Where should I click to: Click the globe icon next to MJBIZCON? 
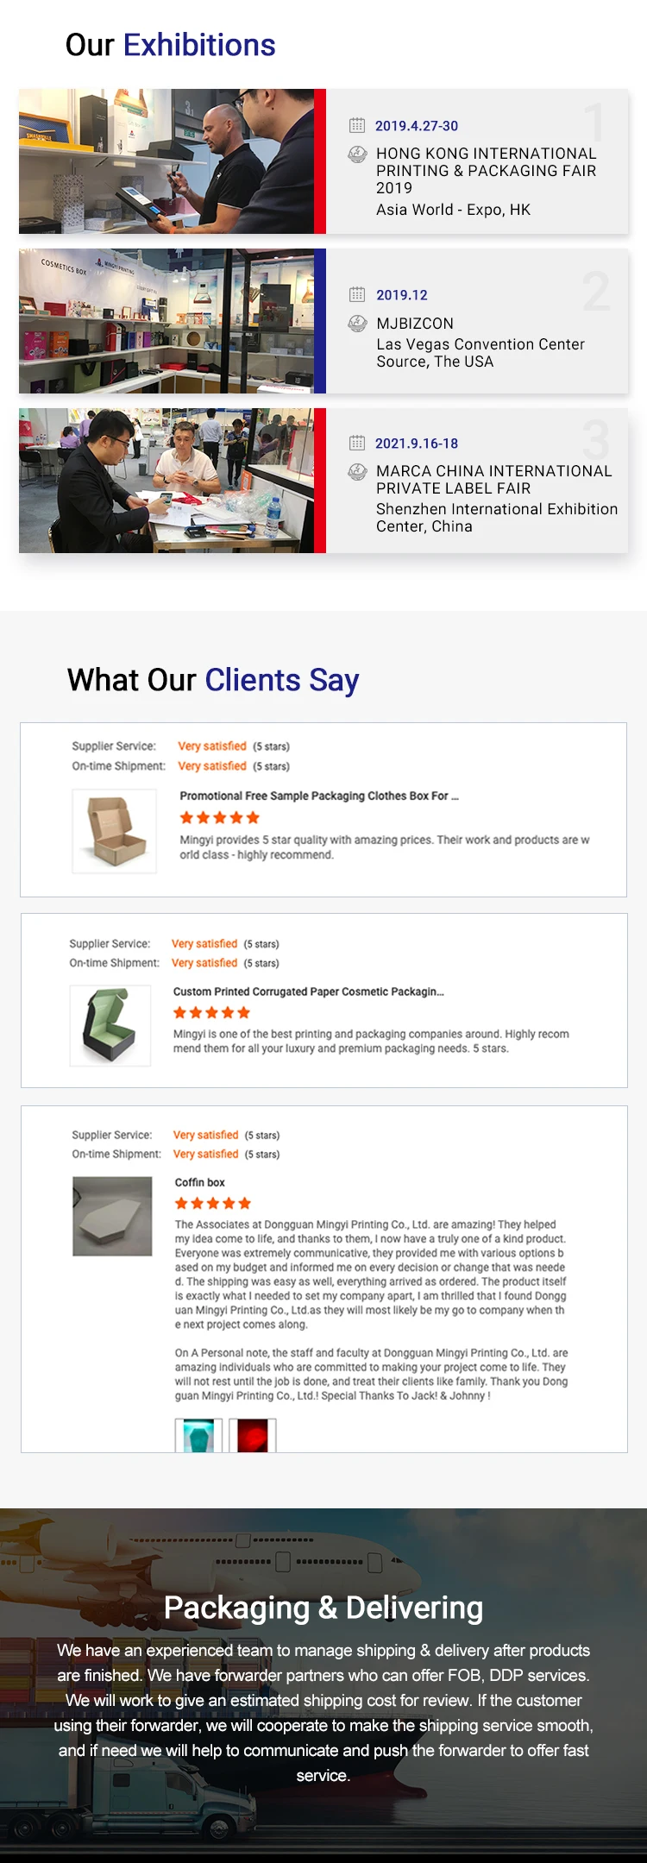(357, 324)
